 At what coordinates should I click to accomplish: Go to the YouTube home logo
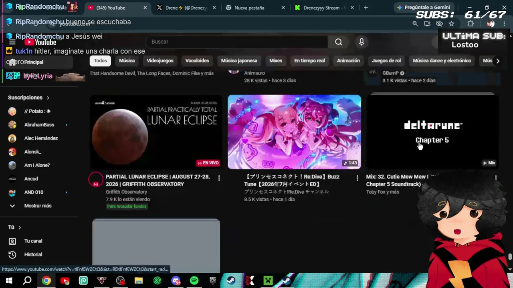coord(40,42)
